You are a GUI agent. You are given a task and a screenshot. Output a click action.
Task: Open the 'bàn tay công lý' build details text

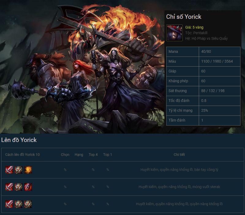click(x=179, y=170)
